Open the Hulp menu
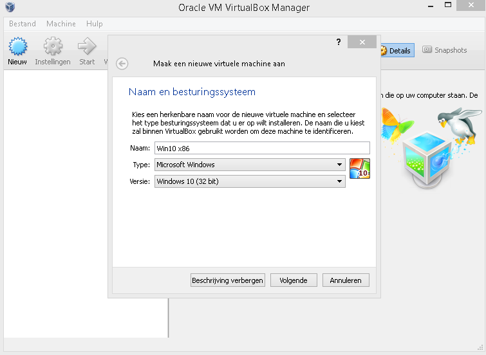 (x=95, y=24)
